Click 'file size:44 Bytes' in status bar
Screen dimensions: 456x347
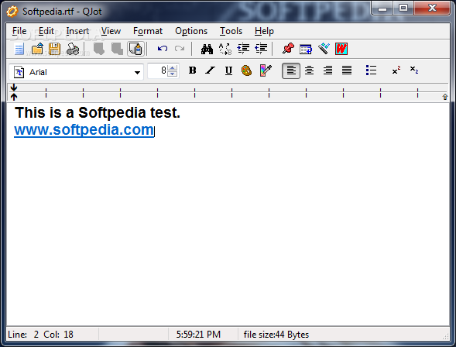point(276,335)
